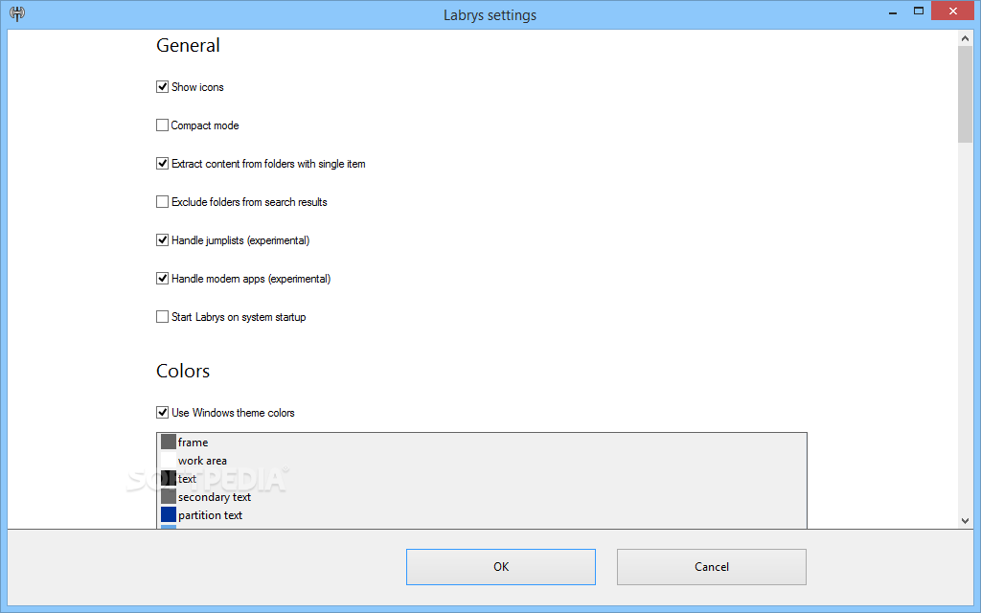The width and height of the screenshot is (981, 613).
Task: Pick the work area color swatch
Action: pos(169,460)
